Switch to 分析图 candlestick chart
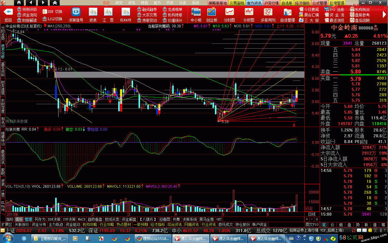 tap(249, 12)
